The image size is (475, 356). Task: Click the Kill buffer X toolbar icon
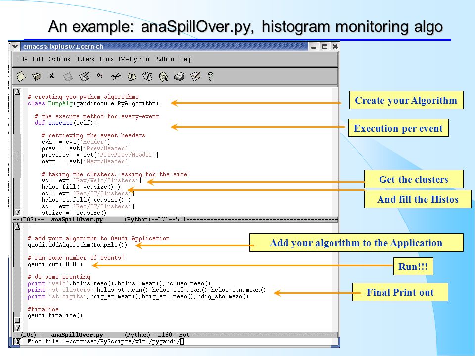click(52, 76)
